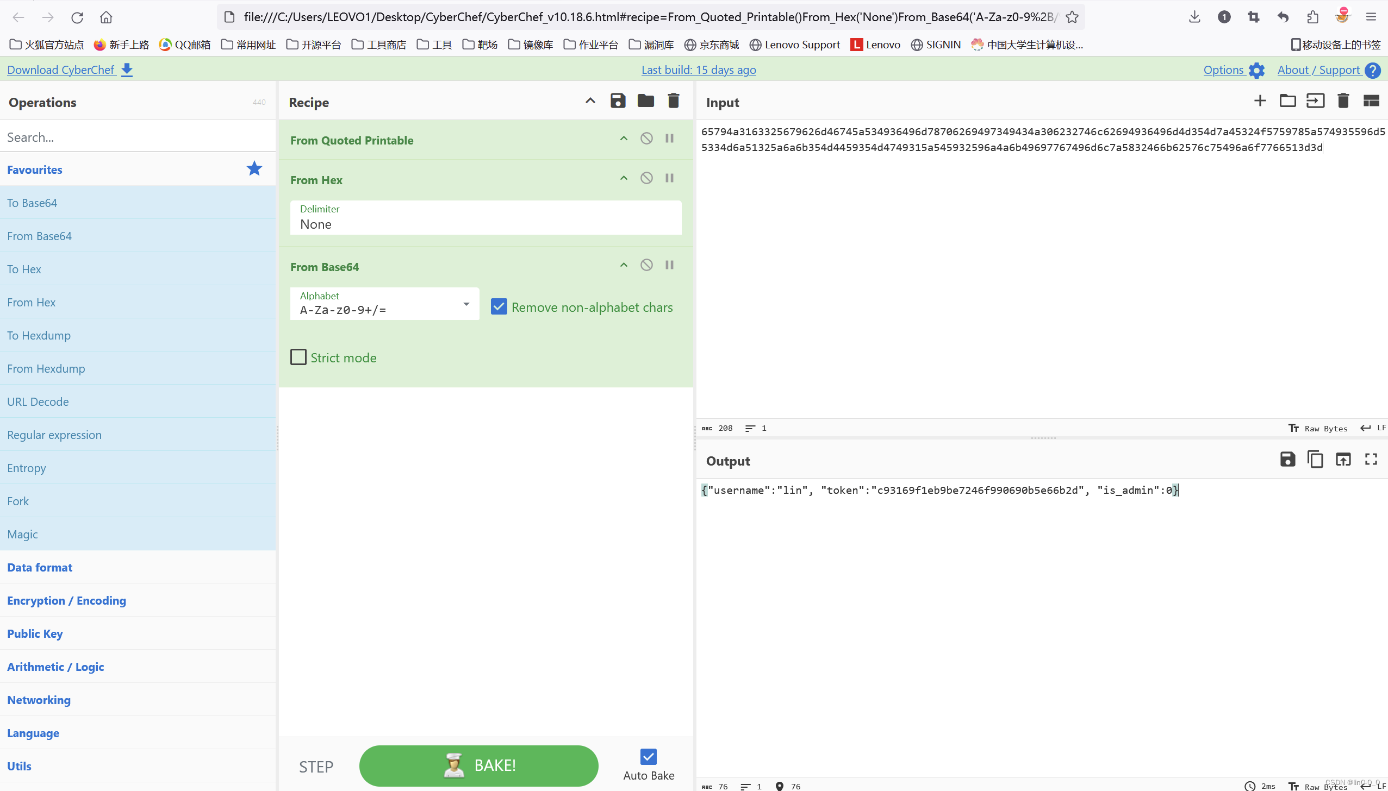Viewport: 1388px width, 791px height.
Task: Expand the Data format category
Action: click(x=40, y=567)
